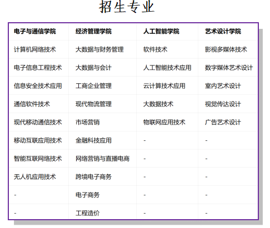
Task: Click the 软件技术 major
Action: (x=155, y=49)
